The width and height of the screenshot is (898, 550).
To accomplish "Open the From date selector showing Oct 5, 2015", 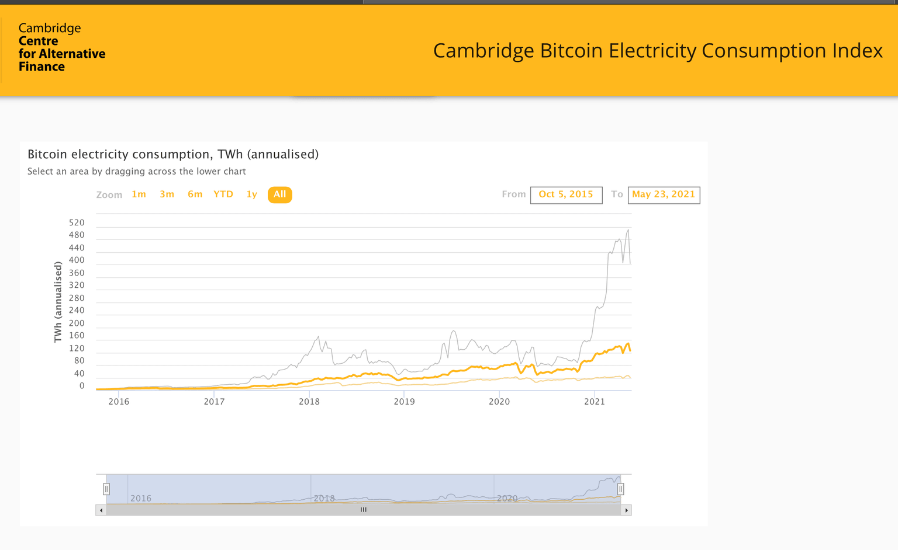I will tap(566, 194).
